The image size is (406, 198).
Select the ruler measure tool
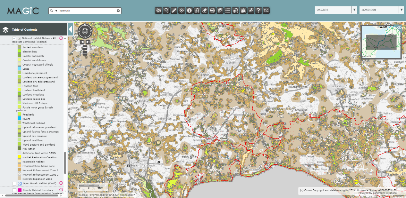[x=174, y=11]
